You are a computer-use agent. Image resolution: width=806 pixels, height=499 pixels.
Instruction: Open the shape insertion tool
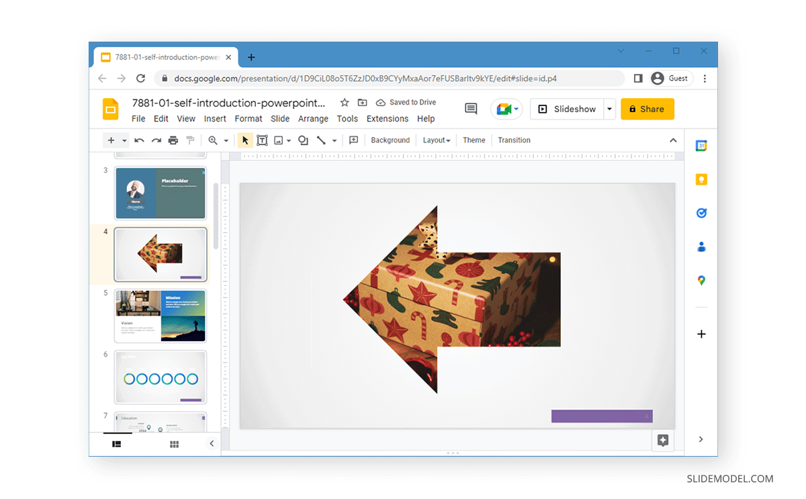(x=302, y=140)
